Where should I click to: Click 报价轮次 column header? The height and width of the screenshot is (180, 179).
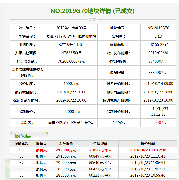coord(21,144)
